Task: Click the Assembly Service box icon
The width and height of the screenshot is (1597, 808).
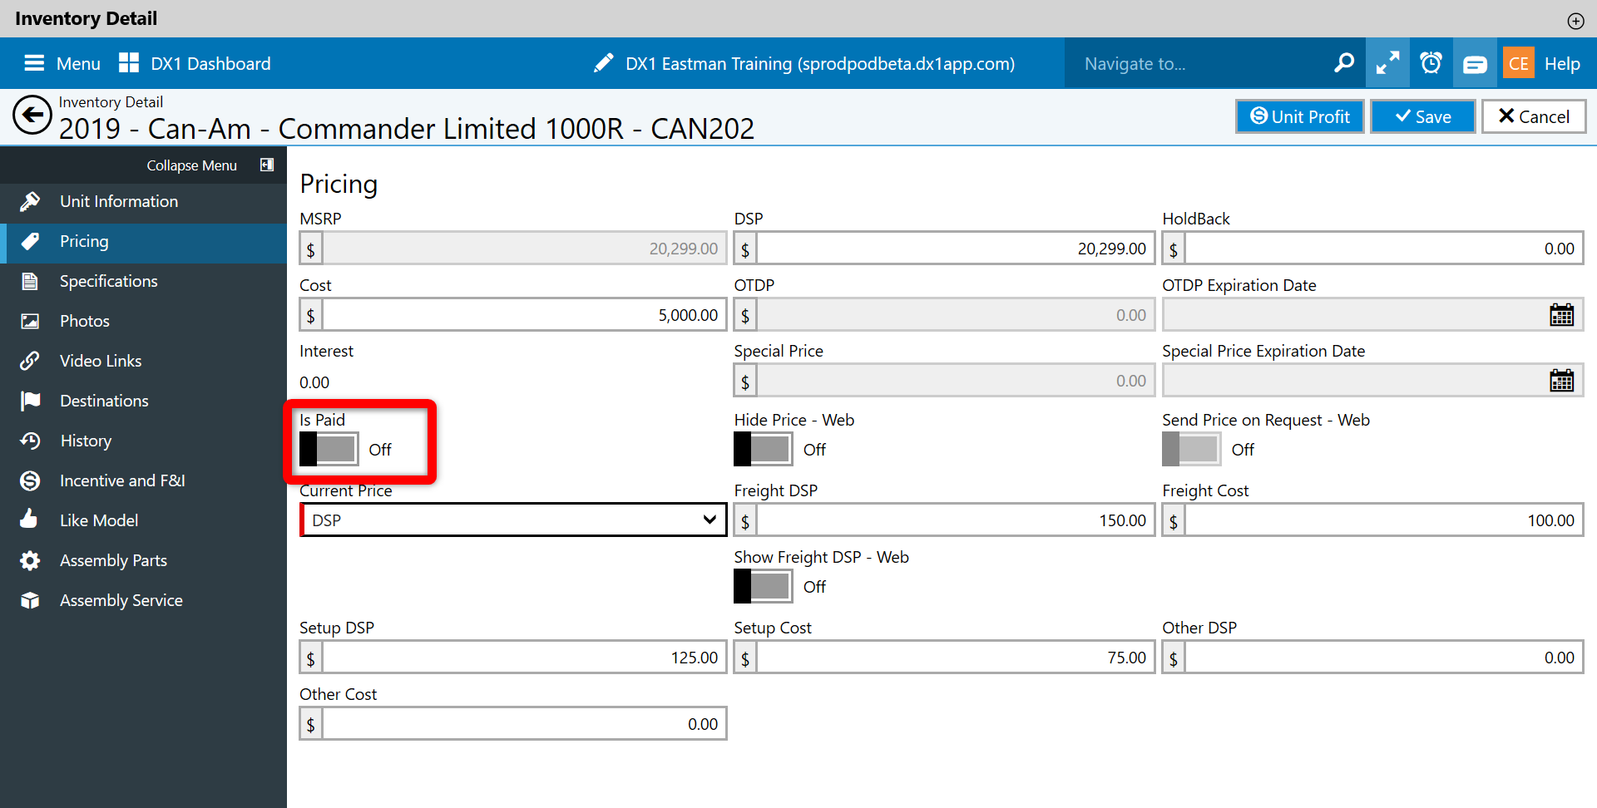Action: click(x=30, y=600)
